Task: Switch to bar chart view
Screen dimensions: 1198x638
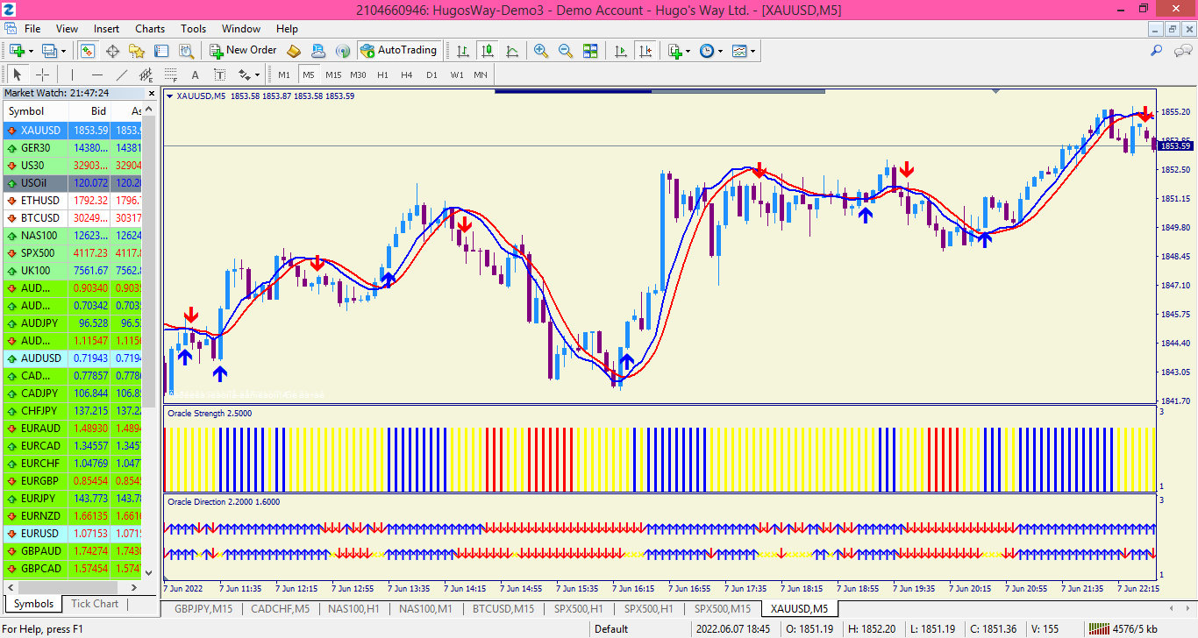Action: pyautogui.click(x=461, y=50)
